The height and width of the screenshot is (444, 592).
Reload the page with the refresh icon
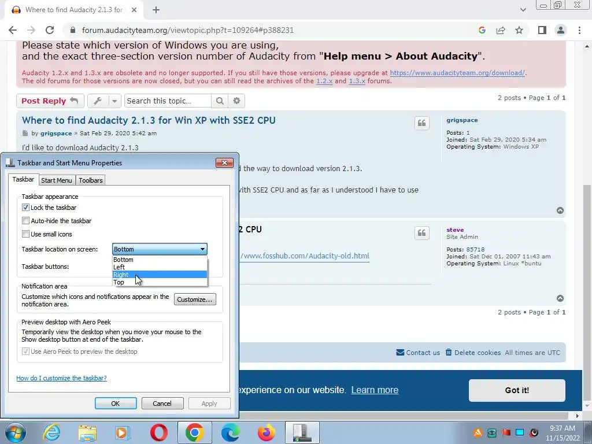click(x=50, y=30)
